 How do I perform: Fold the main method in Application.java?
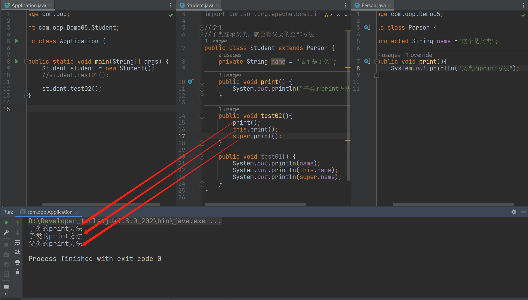26,61
